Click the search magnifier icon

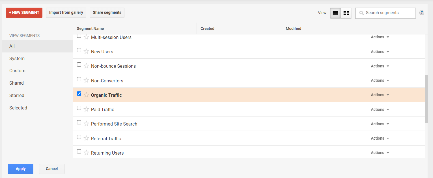361,13
